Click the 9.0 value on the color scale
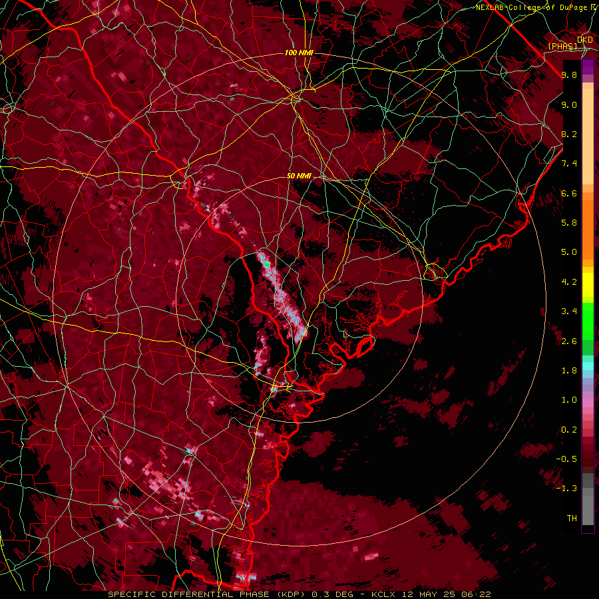The image size is (599, 599). [569, 104]
